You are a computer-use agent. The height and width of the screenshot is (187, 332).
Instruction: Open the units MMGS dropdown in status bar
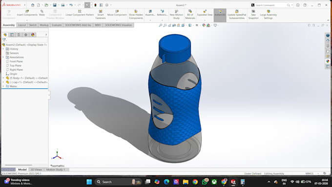click(318, 173)
